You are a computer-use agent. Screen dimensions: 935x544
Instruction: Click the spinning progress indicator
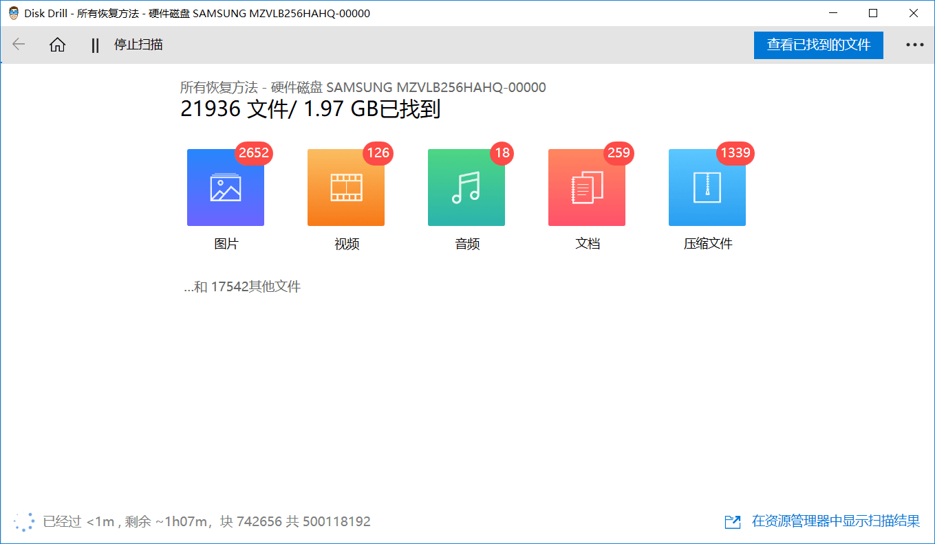23,522
